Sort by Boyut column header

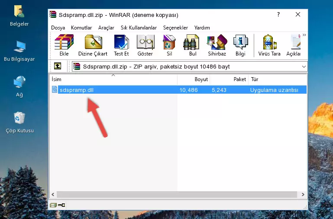pos(194,79)
